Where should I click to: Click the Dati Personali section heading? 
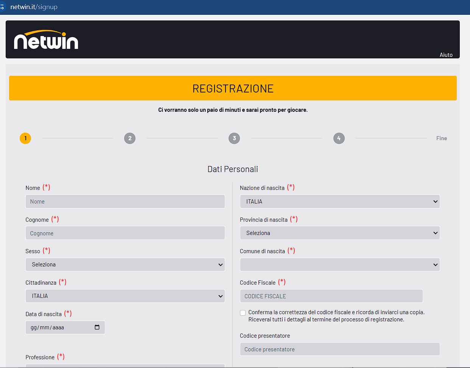click(x=233, y=169)
